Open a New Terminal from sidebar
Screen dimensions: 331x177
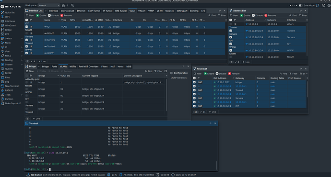[x=12, y=86]
